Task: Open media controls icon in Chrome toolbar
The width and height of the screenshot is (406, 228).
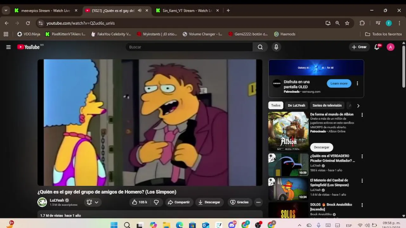Action: pyautogui.click(x=378, y=23)
